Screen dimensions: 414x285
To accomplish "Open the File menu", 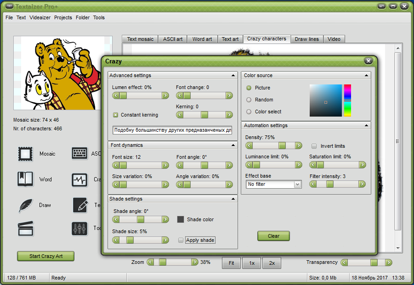I will [x=9, y=17].
